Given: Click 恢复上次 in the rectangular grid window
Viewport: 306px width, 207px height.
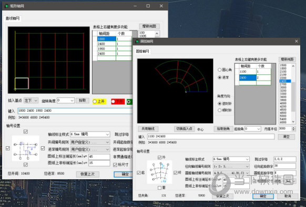Looking at the screenshot, I should pos(88,174).
